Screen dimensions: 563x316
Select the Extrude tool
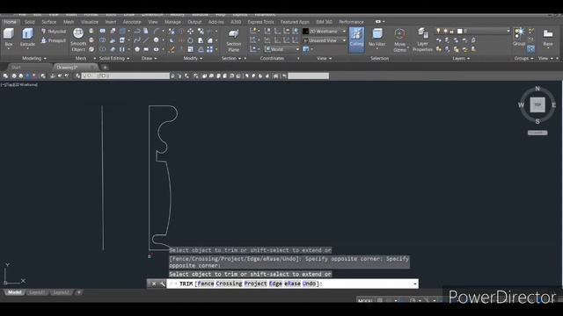[x=27, y=38]
